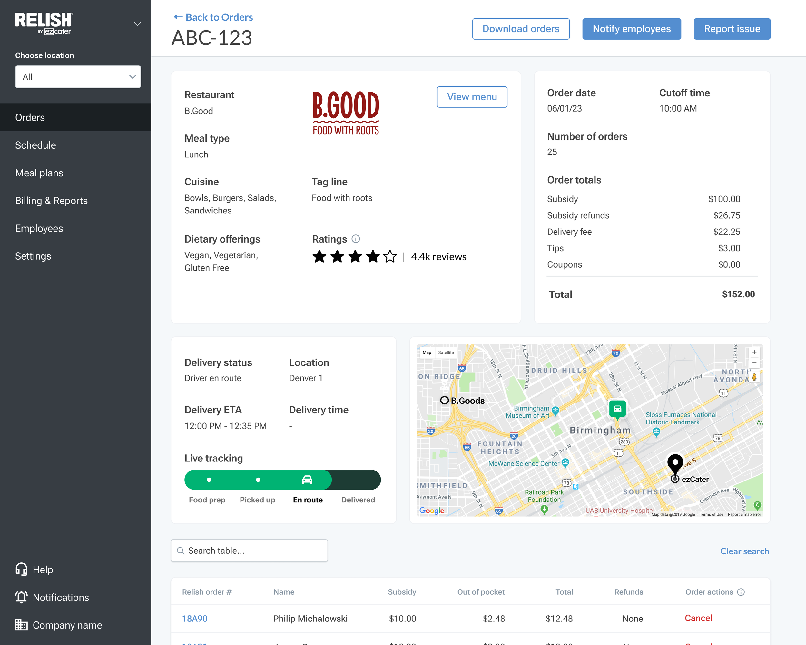Viewport: 806px width, 645px height.
Task: Open the Choose location dropdown
Action: point(78,77)
